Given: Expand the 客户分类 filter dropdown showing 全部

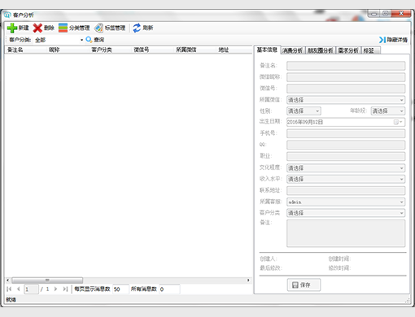Looking at the screenshot, I should (81, 40).
